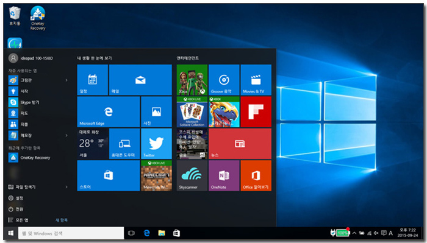Viewport: 427px width, 243px height.
Task: Click the battery 100% tray icon
Action: tap(343, 233)
